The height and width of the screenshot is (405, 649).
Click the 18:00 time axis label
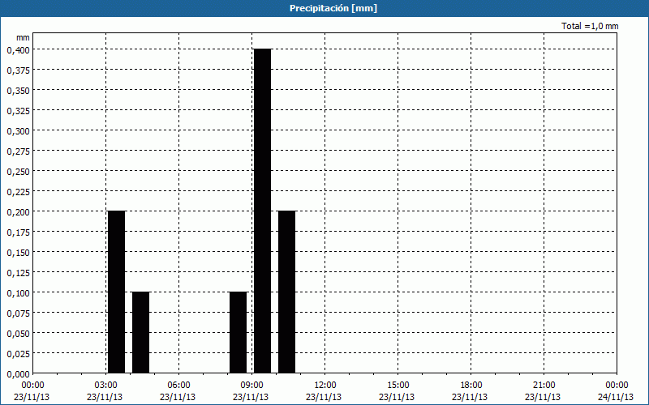[471, 386]
